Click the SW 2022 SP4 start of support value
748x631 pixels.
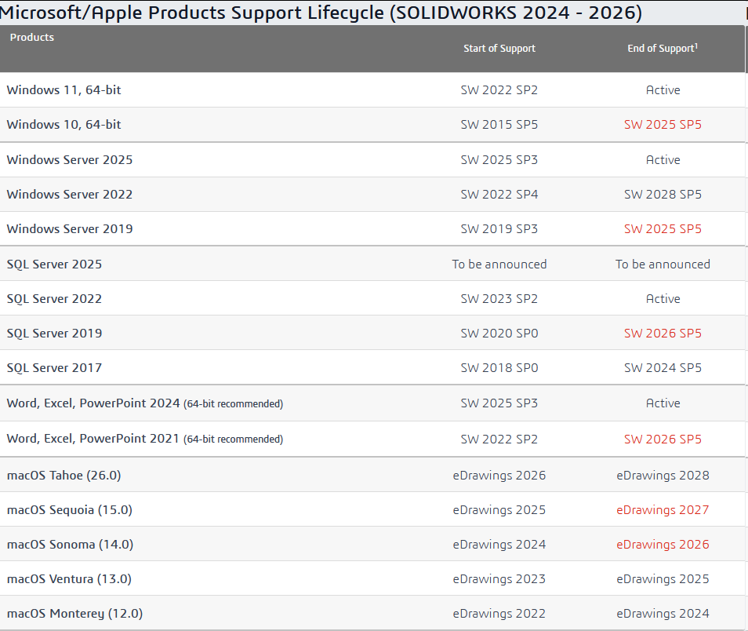point(499,194)
